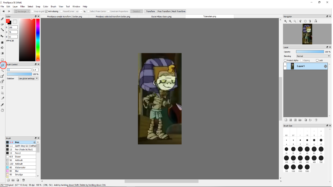Add a layer folder in Layer panel
The width and height of the screenshot is (333, 187).
[x=300, y=120]
